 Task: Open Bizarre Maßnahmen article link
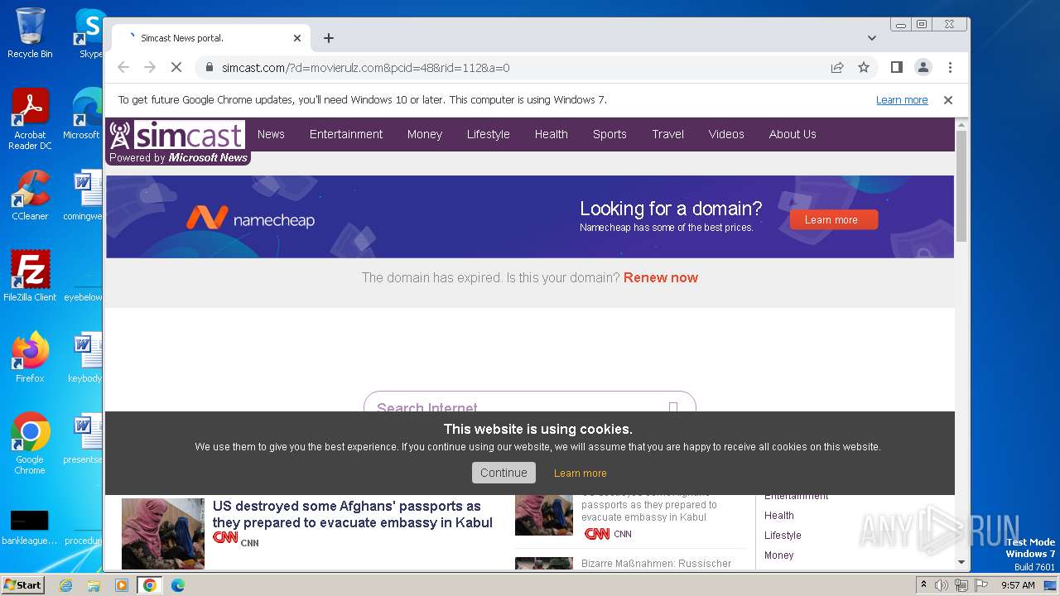[x=656, y=564]
